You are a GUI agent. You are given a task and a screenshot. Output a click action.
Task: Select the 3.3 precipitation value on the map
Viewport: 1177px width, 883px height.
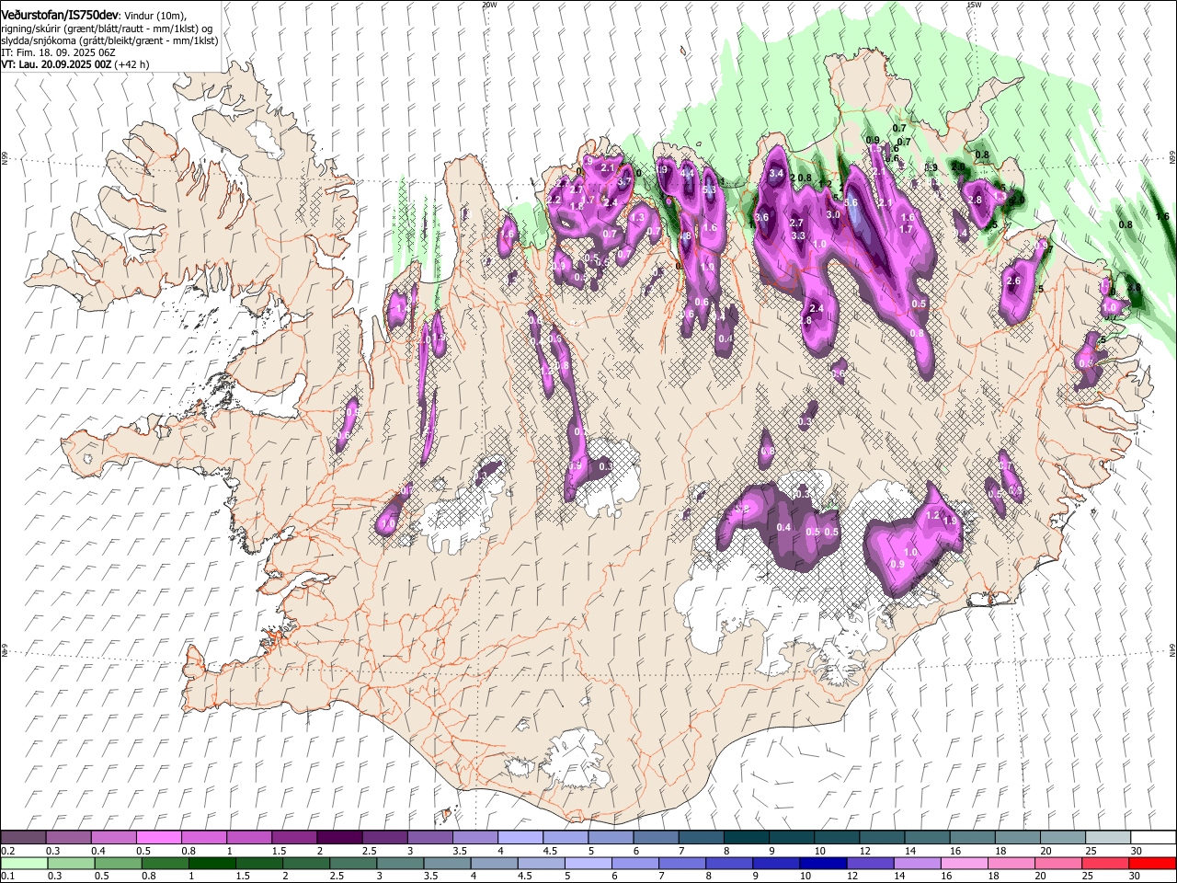tap(798, 236)
